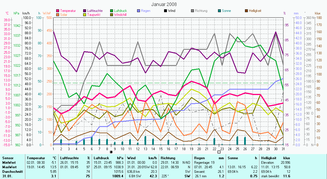Click the teal Sonne legend swatch
The width and height of the screenshot is (327, 179).
pyautogui.click(x=220, y=11)
